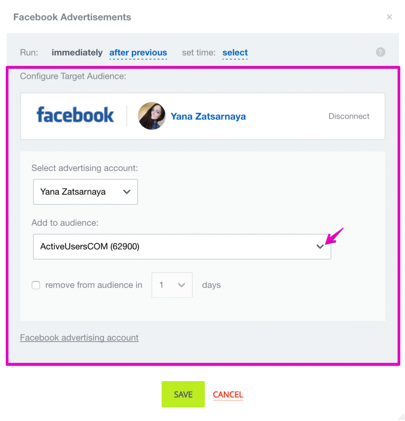Image resolution: width=405 pixels, height=421 pixels.
Task: Click the chevron in the days number selector
Action: pos(182,285)
